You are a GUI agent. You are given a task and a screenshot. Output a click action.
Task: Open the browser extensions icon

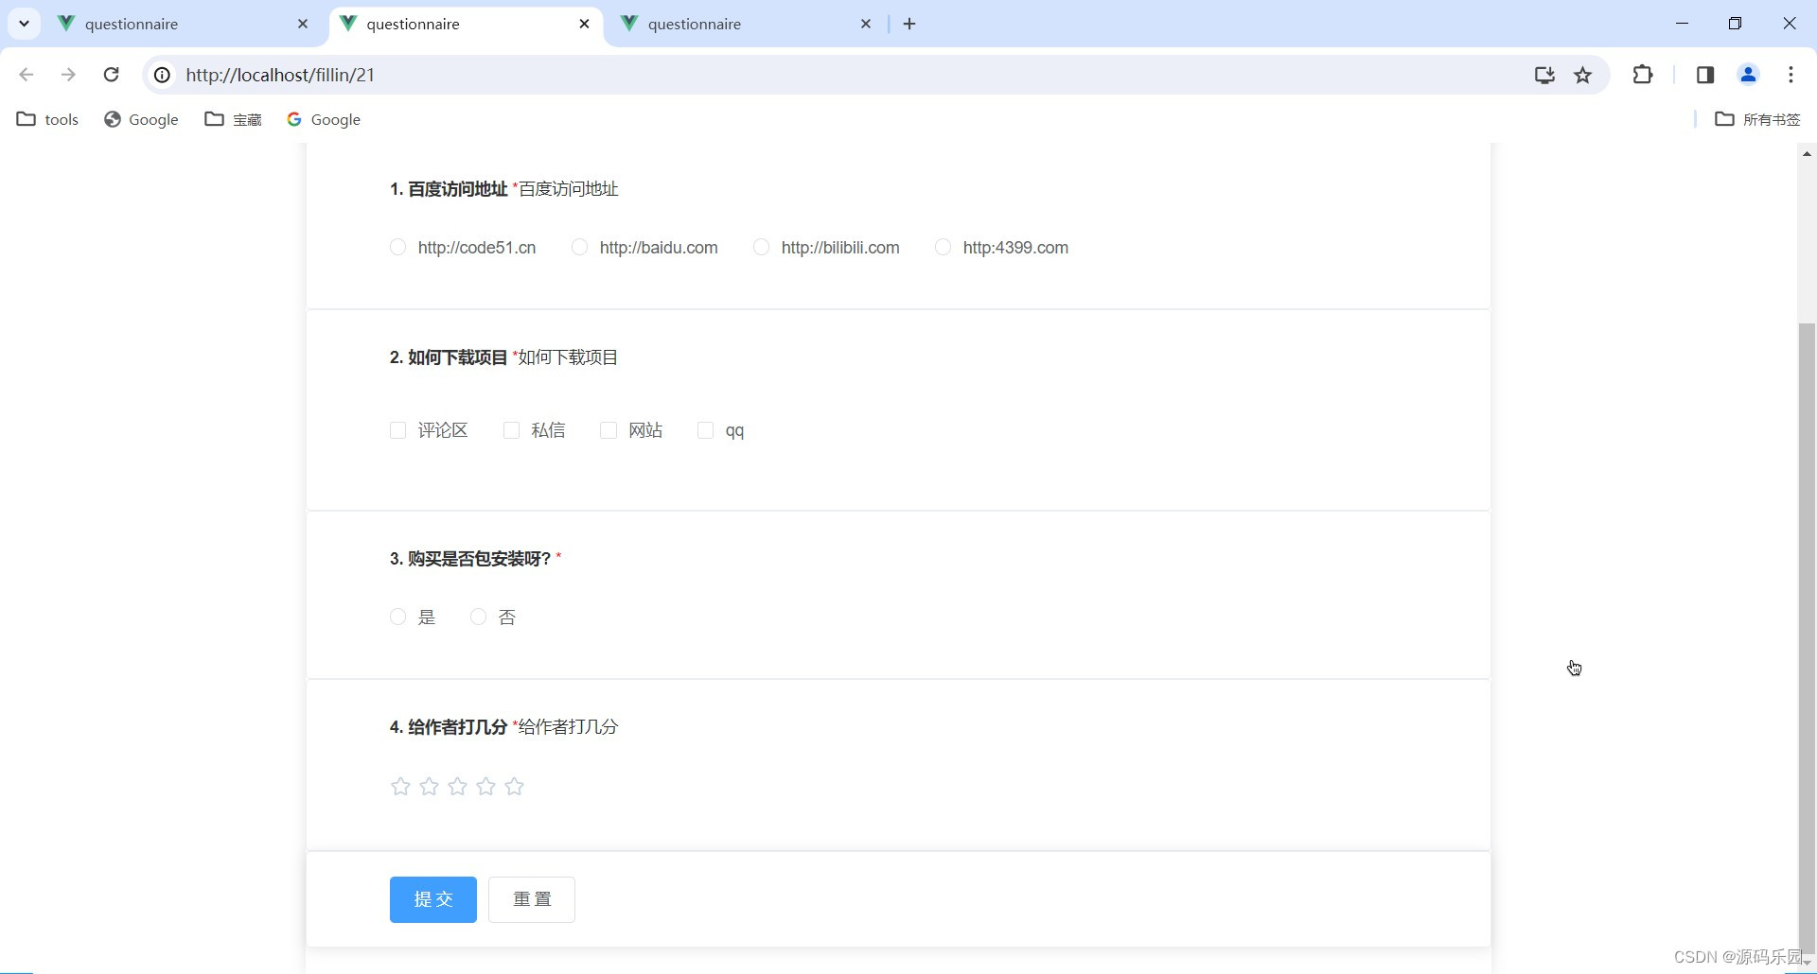point(1644,75)
